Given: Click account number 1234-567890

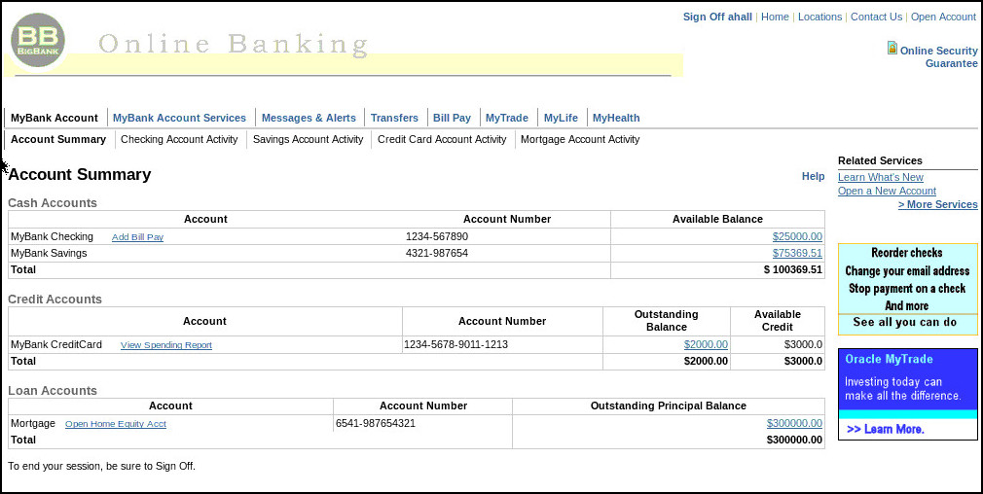Looking at the screenshot, I should (437, 236).
